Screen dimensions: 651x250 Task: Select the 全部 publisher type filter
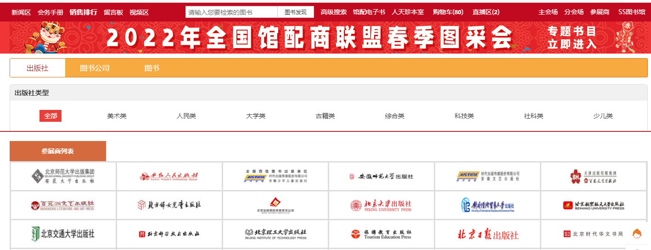[51, 116]
